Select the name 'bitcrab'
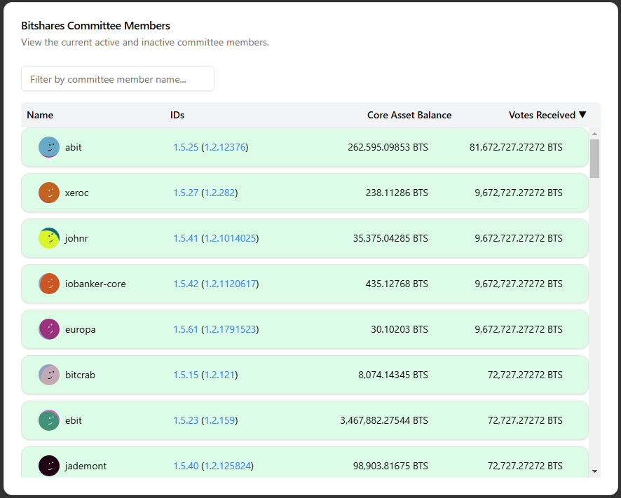Screen dimensions: 621x498 coord(80,375)
